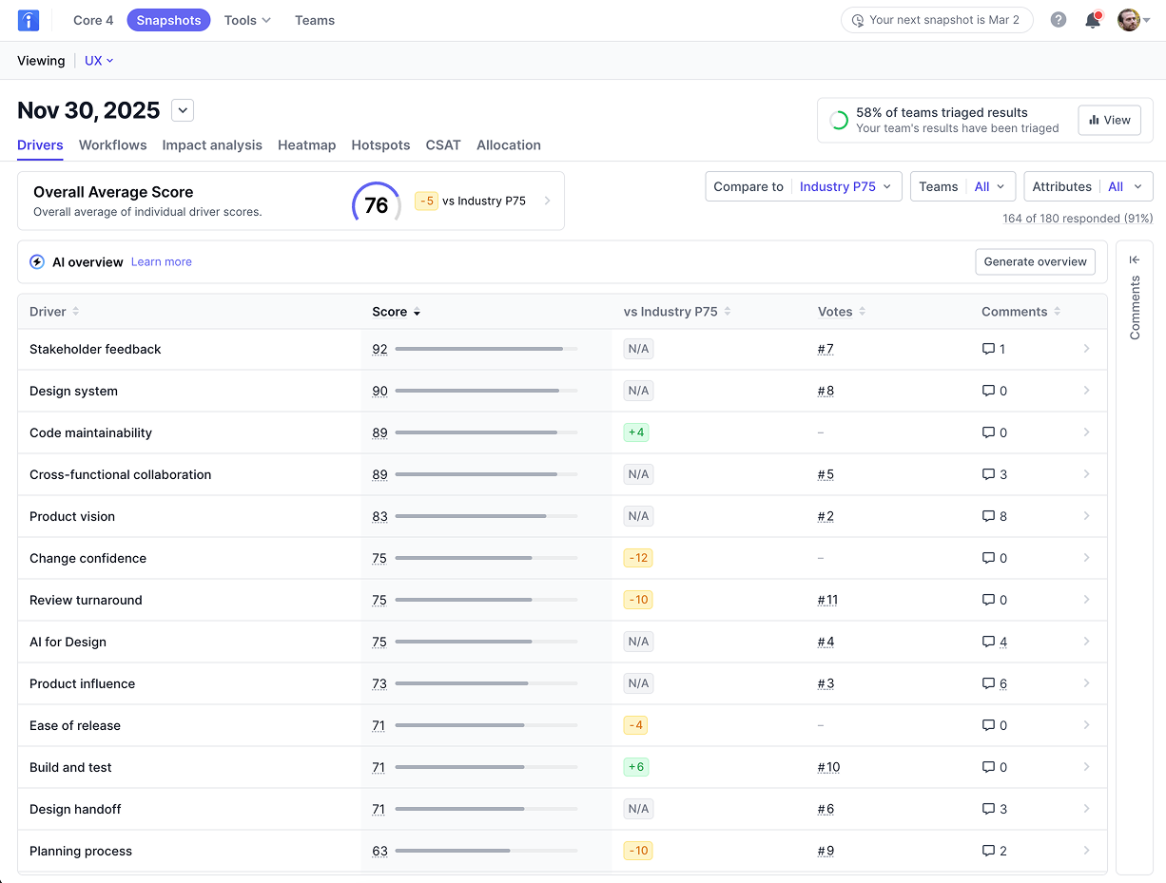Open the Teams All filter dropdown
Viewport: 1166px width, 883px height.
click(x=962, y=186)
